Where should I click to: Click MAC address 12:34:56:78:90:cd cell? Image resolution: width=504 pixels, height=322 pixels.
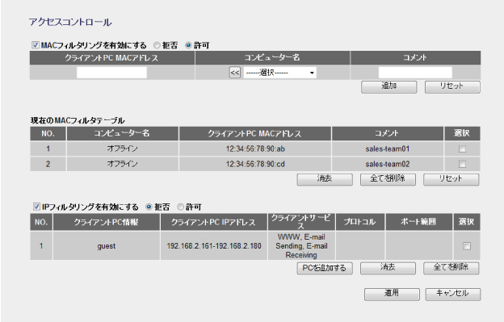point(255,164)
